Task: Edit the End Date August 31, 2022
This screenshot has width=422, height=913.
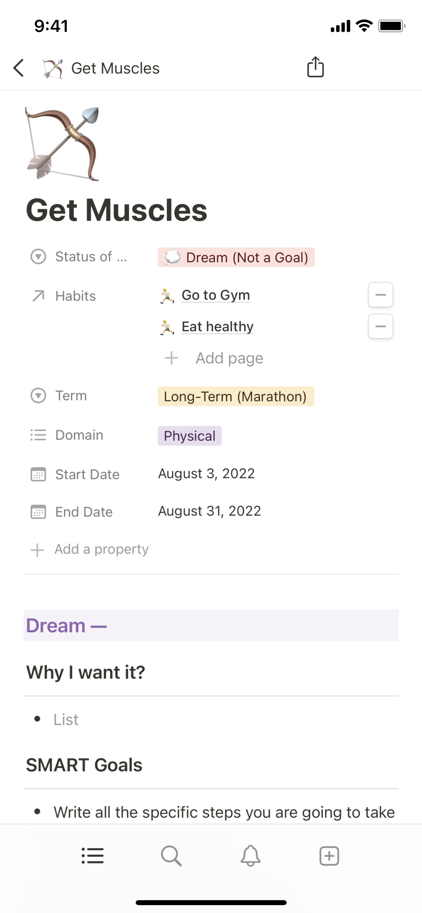Action: click(x=209, y=511)
